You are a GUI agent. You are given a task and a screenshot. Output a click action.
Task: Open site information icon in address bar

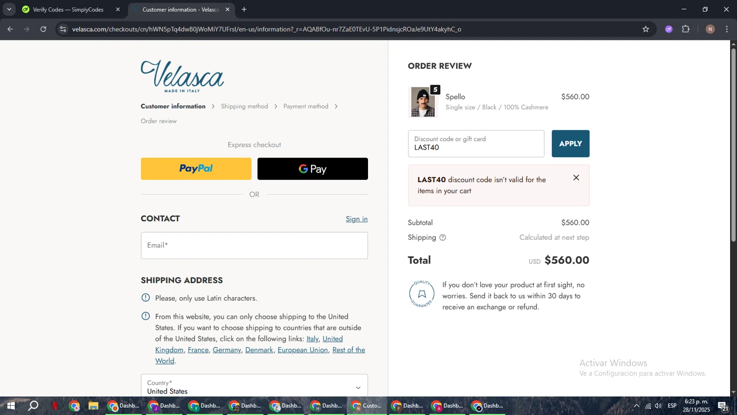point(62,29)
